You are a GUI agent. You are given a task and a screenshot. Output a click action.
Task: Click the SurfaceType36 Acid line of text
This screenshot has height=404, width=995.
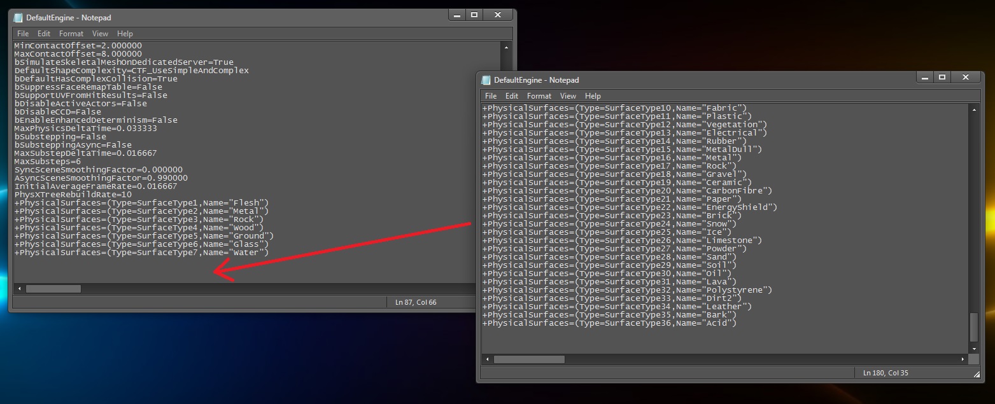click(610, 323)
